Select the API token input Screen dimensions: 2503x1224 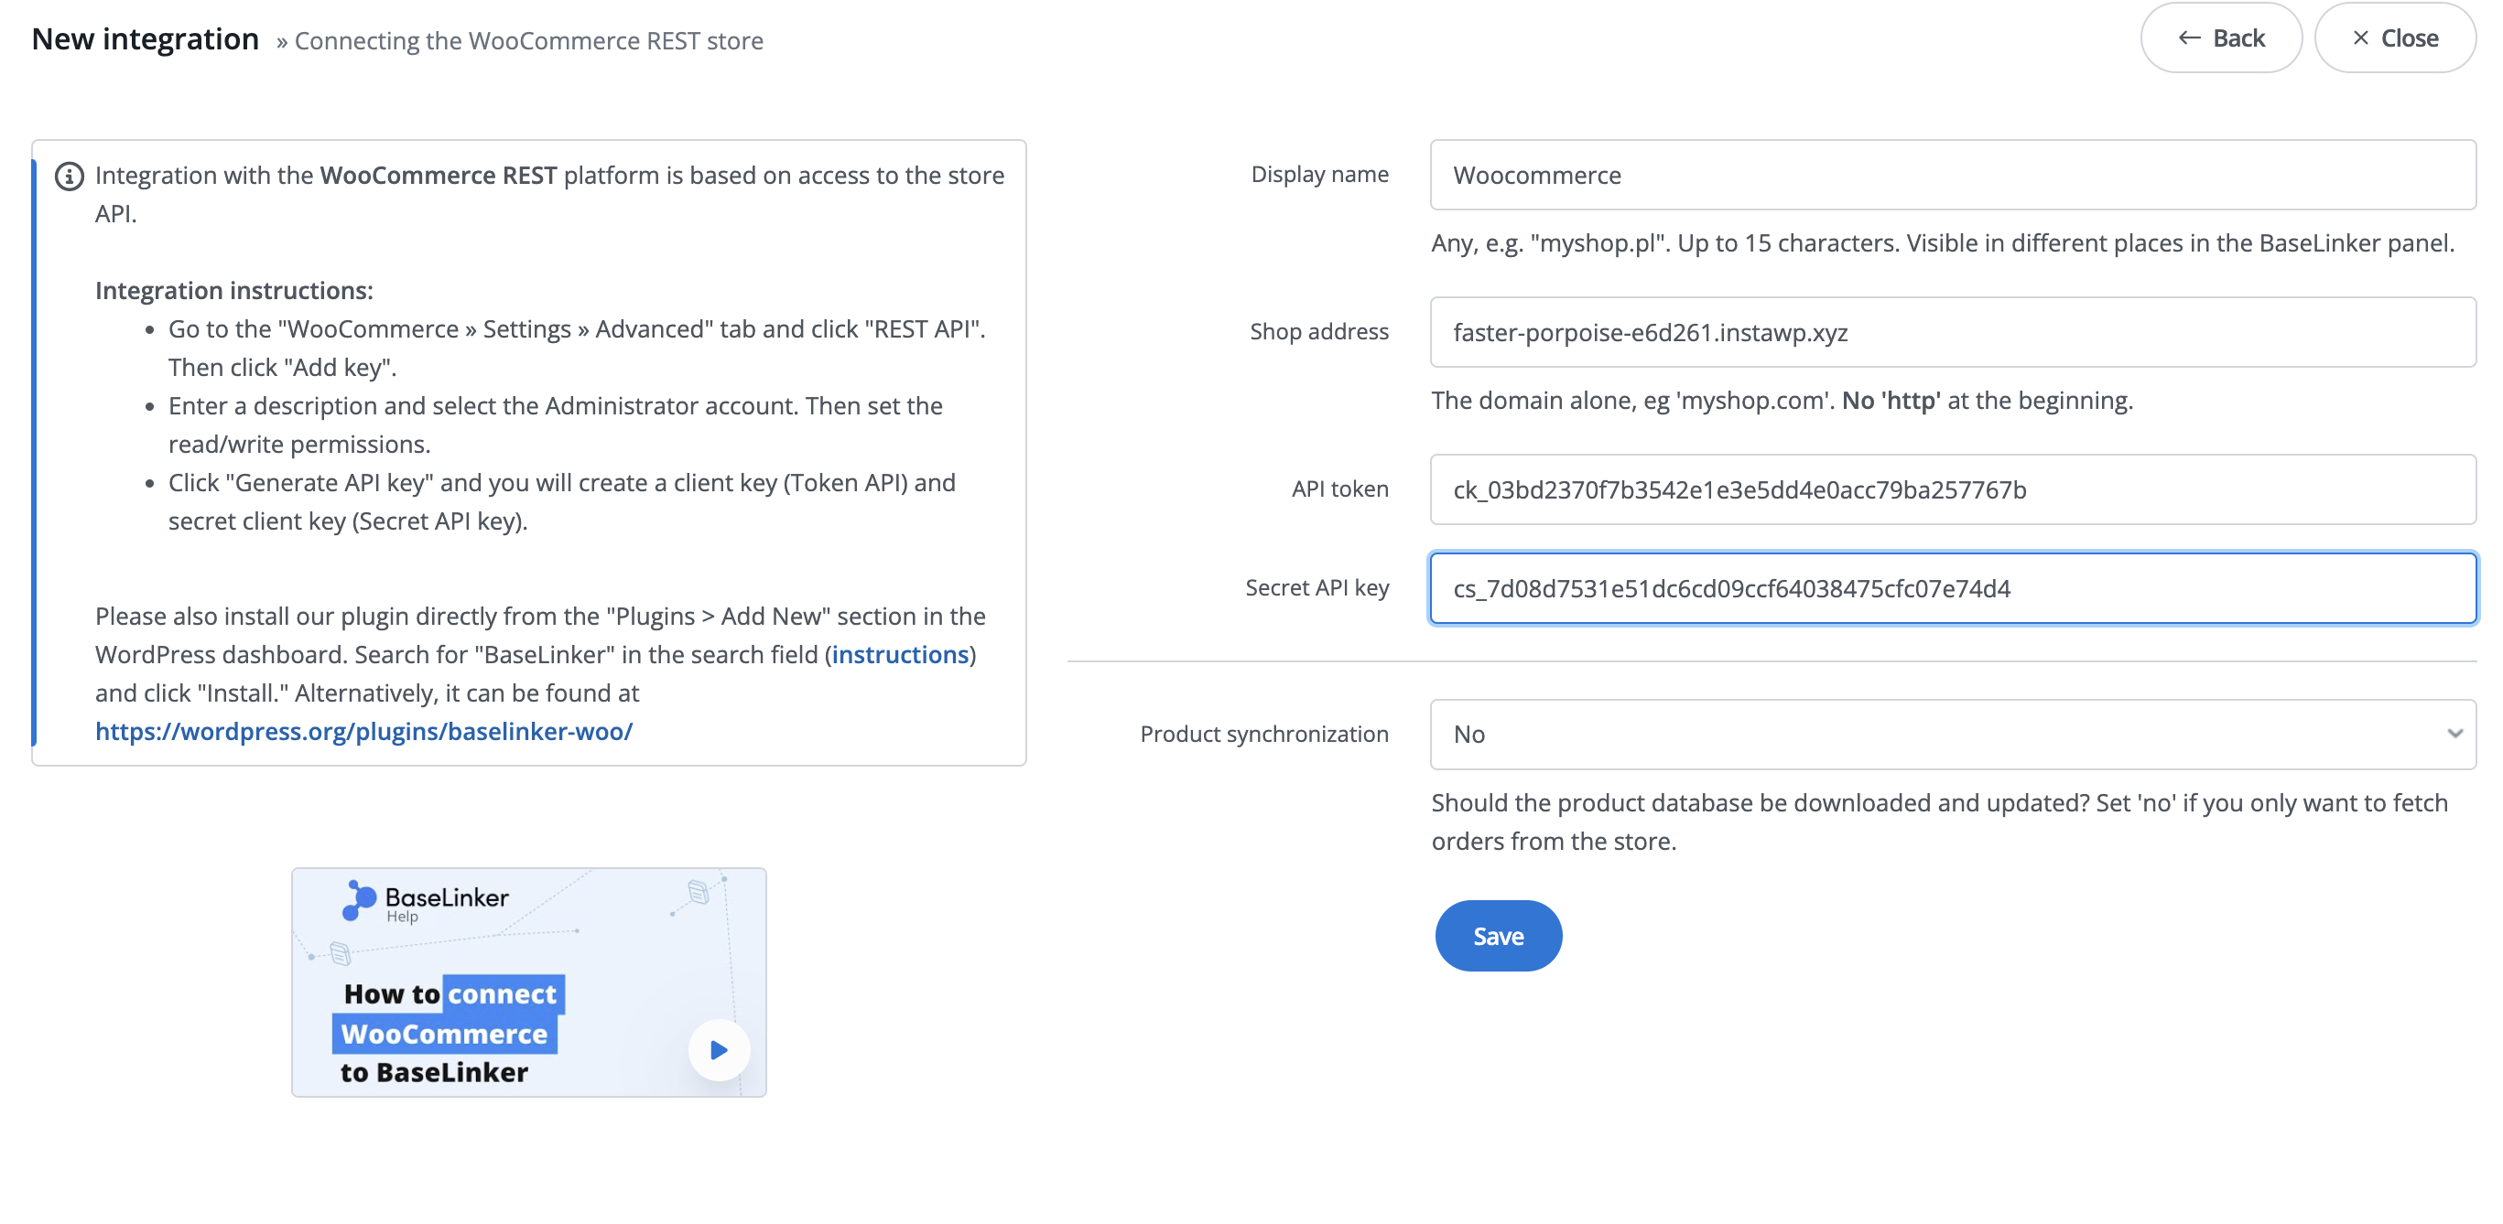coord(1951,489)
